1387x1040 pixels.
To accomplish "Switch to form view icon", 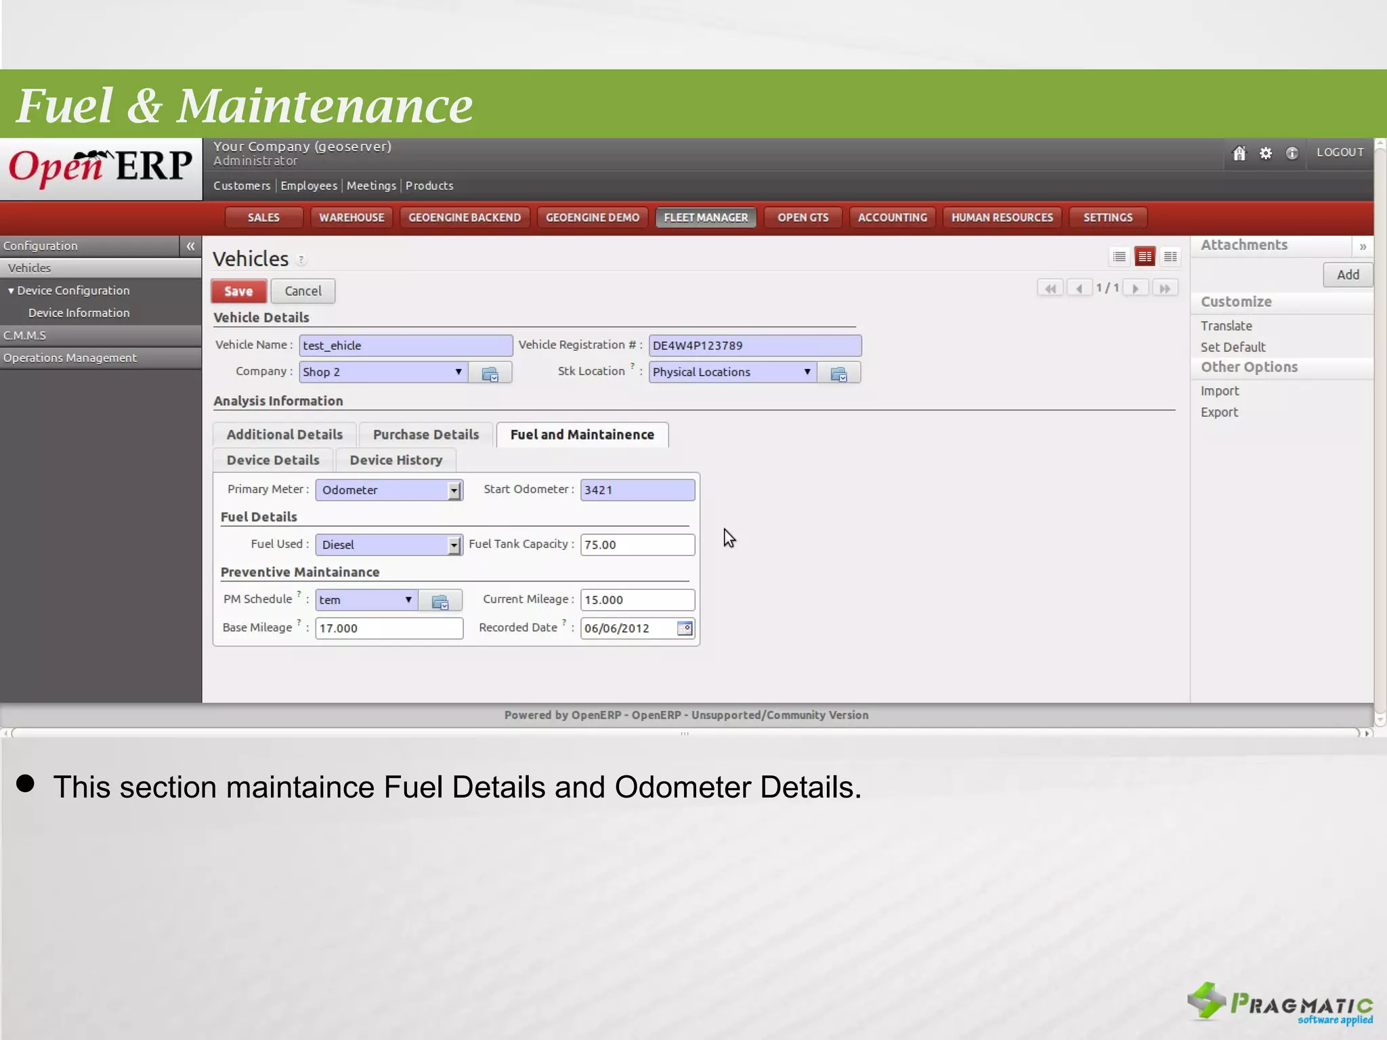I will [1145, 257].
